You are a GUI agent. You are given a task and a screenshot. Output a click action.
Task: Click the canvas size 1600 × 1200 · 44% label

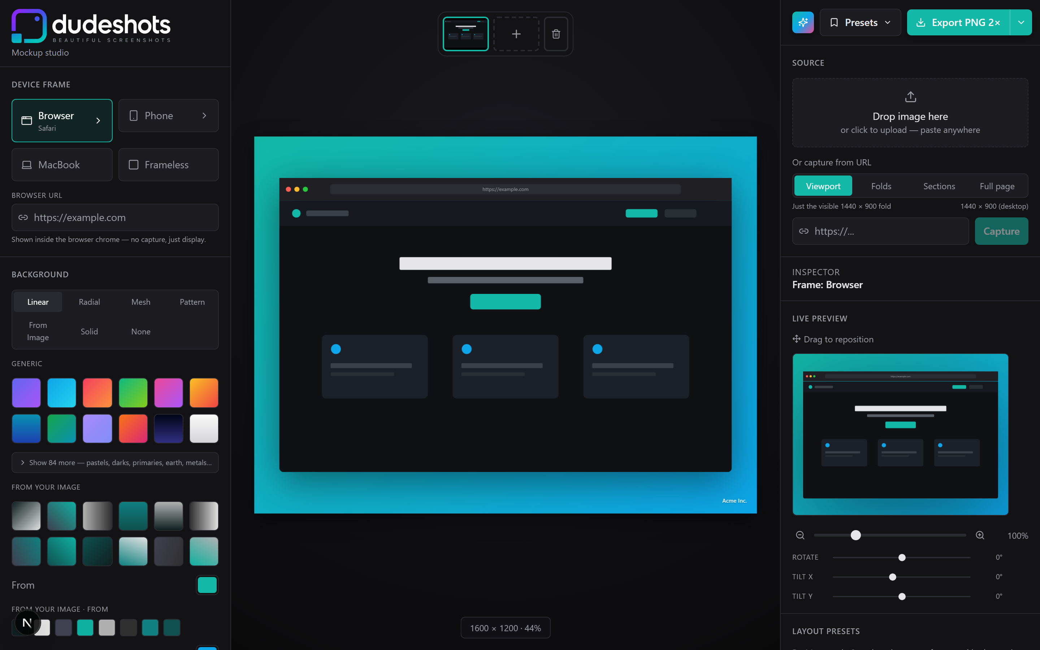point(506,628)
